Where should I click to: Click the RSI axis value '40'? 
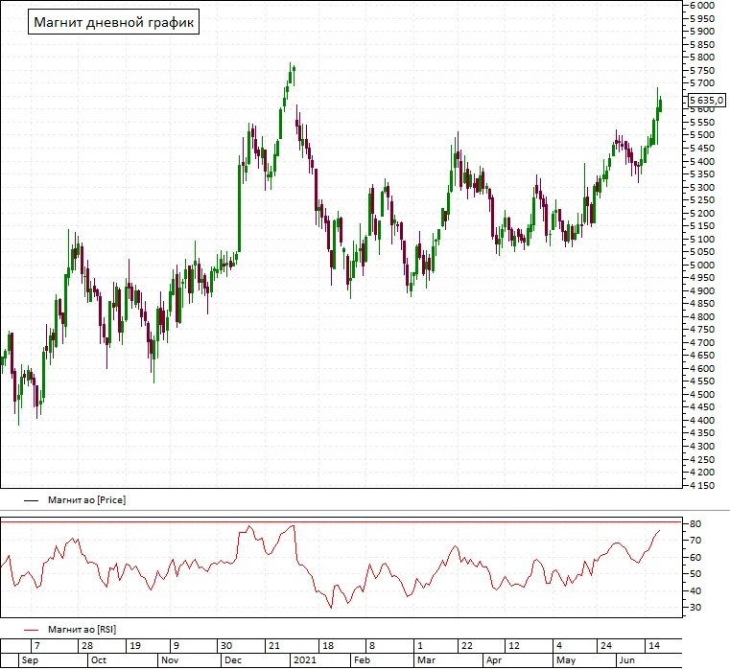[695, 590]
